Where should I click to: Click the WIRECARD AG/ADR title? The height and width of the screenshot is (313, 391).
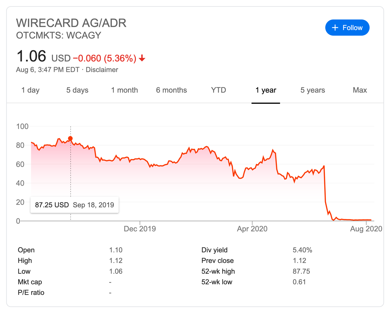(x=71, y=23)
